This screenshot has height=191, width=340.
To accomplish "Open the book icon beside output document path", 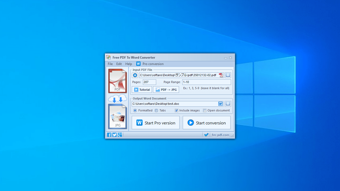I will pos(228,104).
